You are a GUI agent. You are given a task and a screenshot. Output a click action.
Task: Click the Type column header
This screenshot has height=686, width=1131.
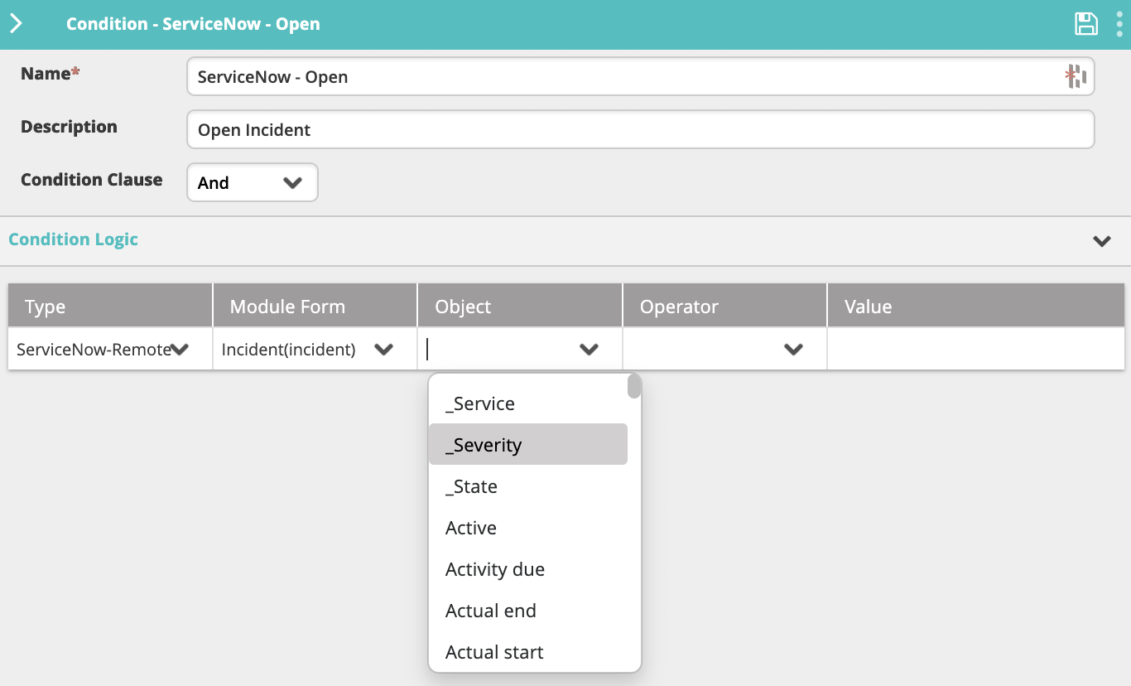pyautogui.click(x=110, y=307)
